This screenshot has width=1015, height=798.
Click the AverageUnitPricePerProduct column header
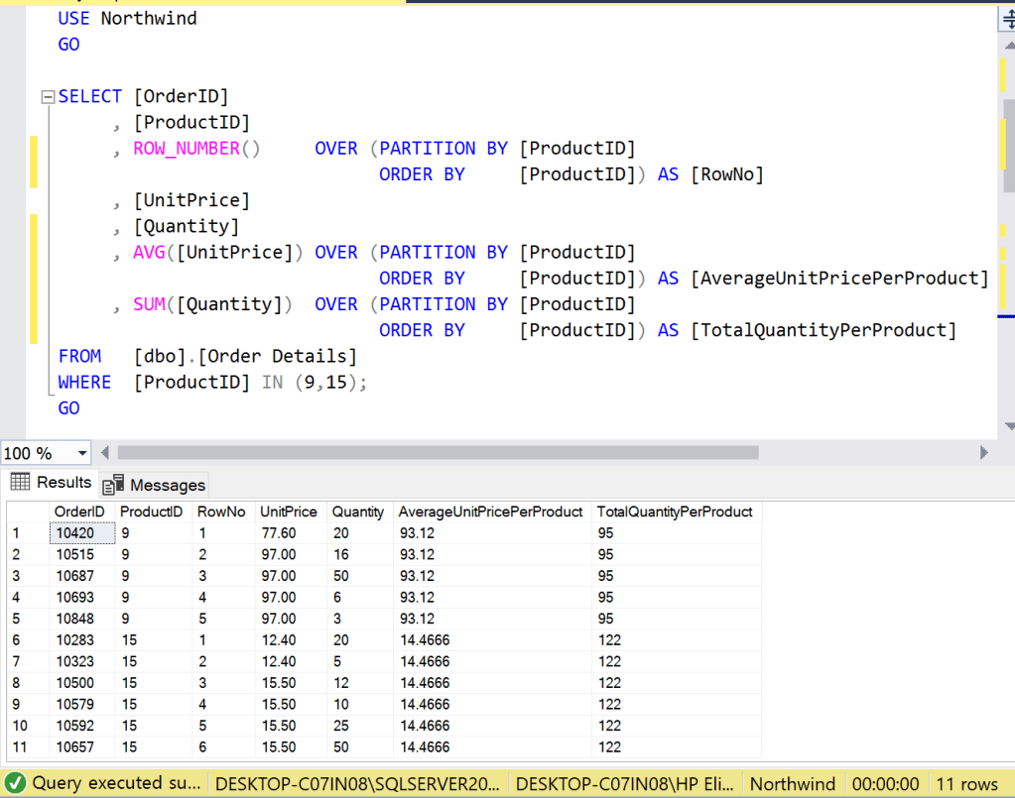(x=490, y=512)
